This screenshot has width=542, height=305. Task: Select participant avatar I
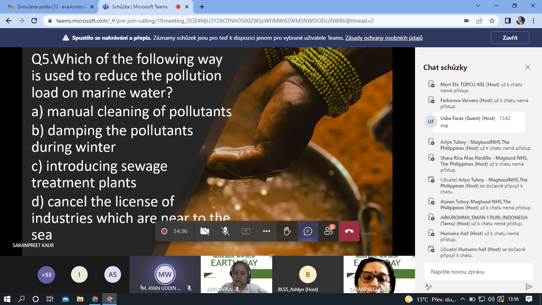pos(79,274)
